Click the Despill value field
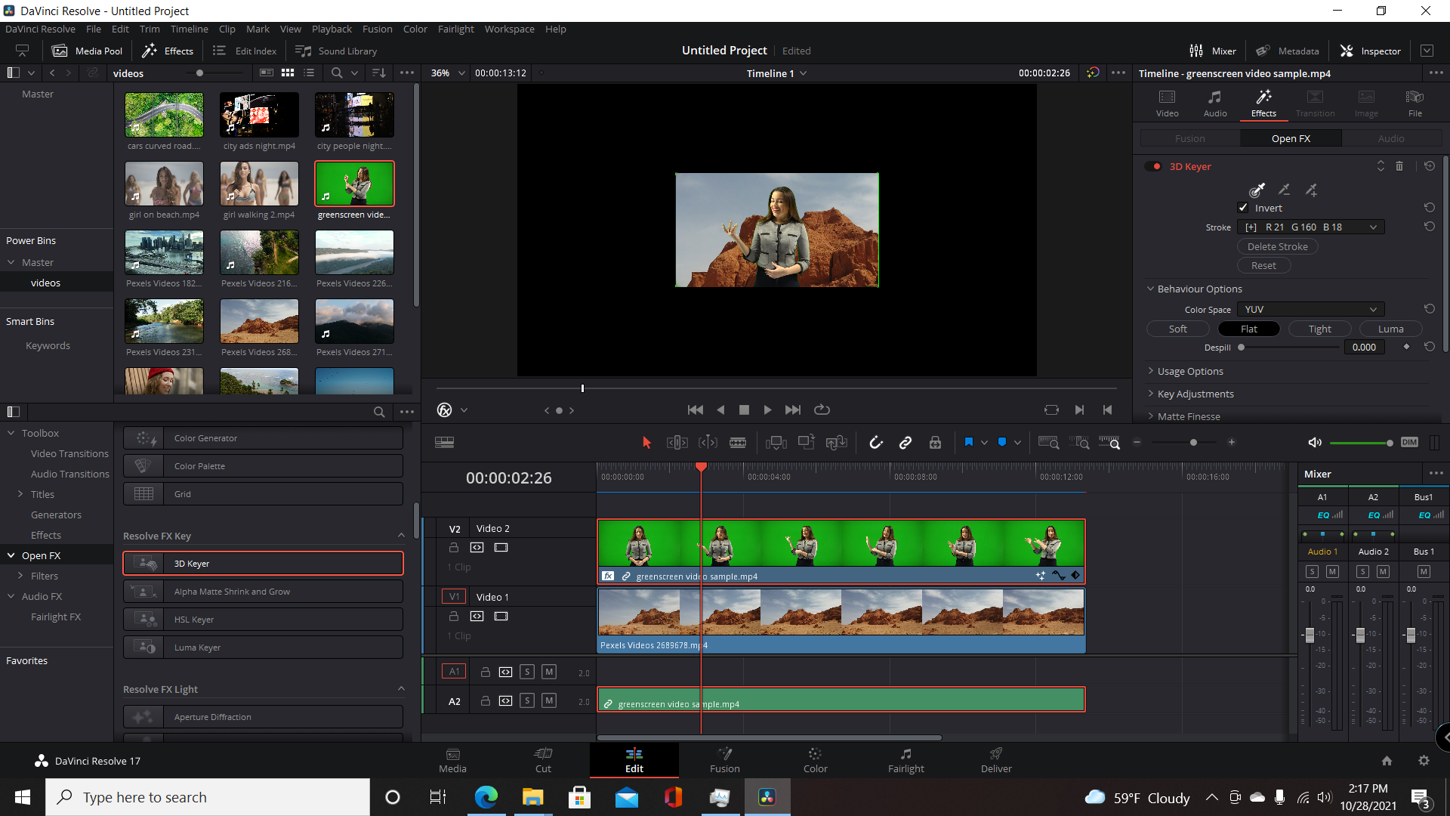The image size is (1450, 816). 1364,348
